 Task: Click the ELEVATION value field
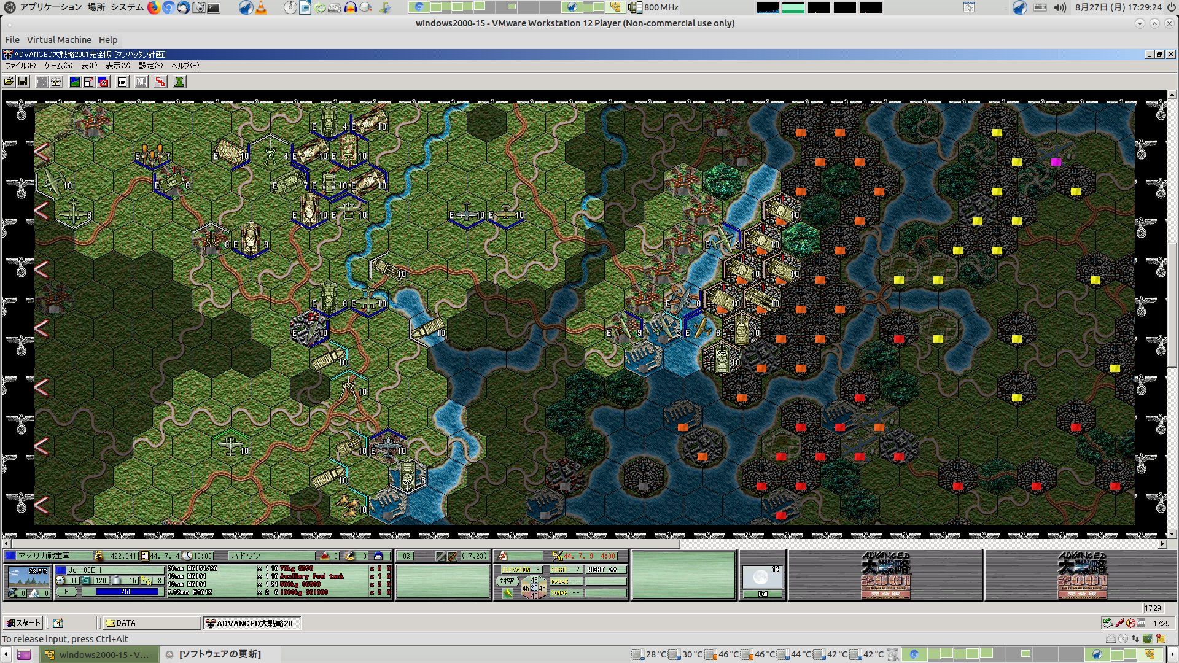(x=538, y=570)
